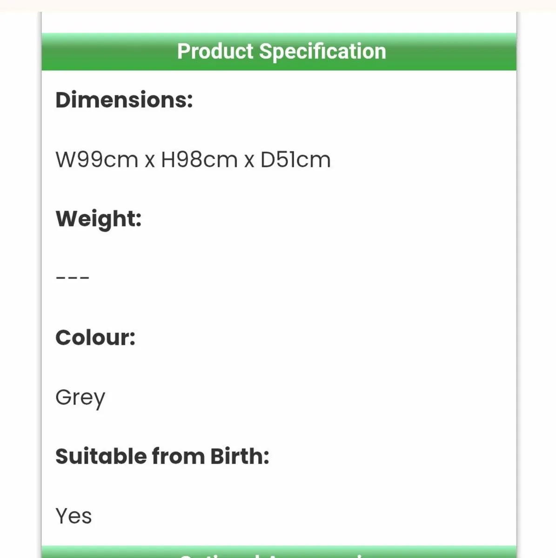556x558 pixels.
Task: Click the word Product in header
Action: coord(215,52)
